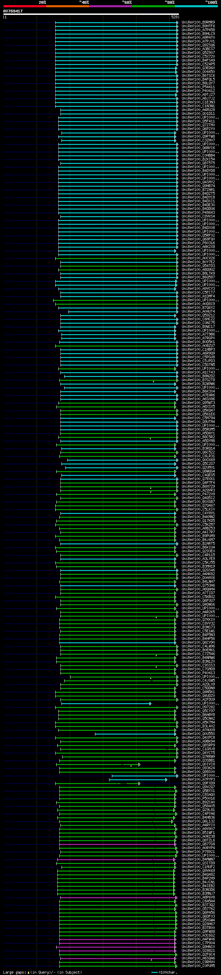The image size is (221, 975).
Task: Select hit UniRef100_C0HBB4
Action: pos(198,156)
